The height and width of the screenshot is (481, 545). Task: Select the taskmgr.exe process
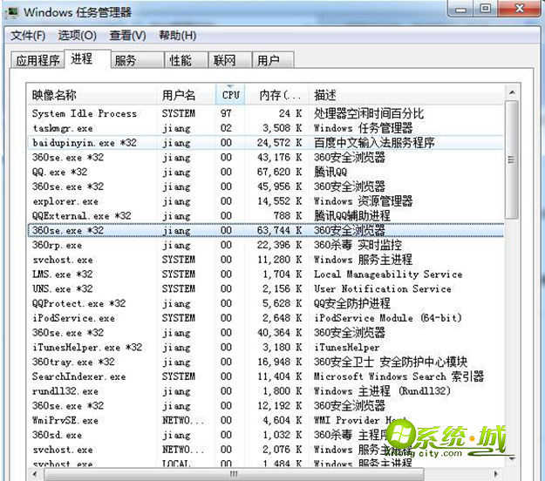(x=266, y=128)
